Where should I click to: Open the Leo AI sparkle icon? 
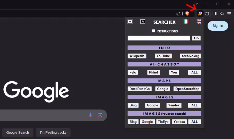pyautogui.click(x=222, y=14)
